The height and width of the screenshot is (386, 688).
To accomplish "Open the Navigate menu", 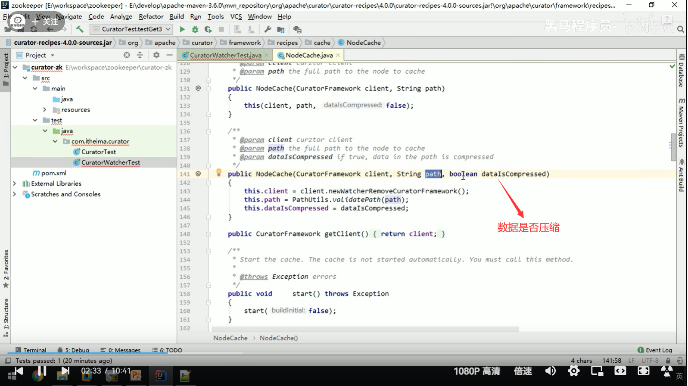I will tap(69, 16).
